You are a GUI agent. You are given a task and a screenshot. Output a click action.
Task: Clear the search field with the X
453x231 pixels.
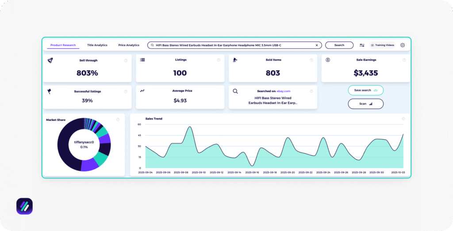tap(317, 45)
